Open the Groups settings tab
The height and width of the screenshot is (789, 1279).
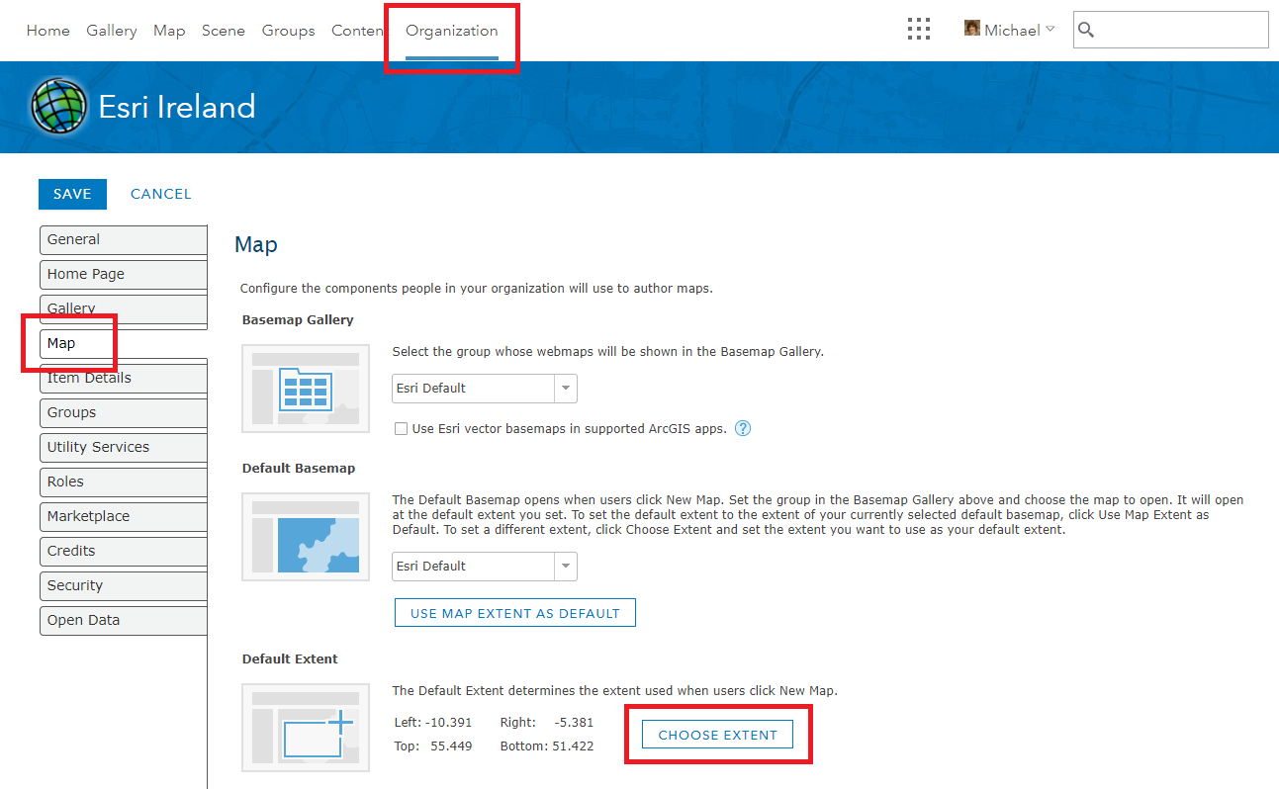point(124,413)
